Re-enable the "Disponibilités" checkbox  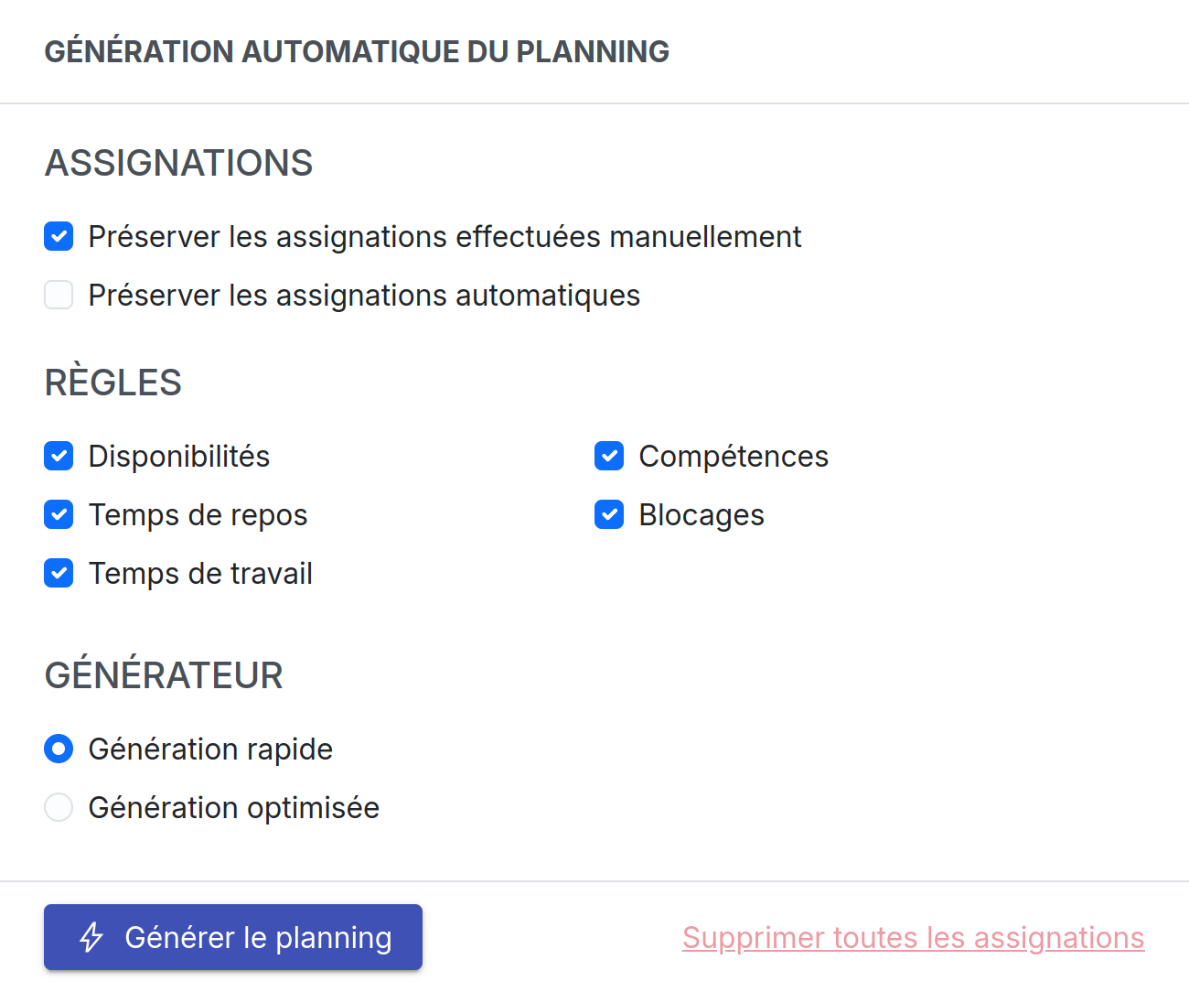(59, 456)
